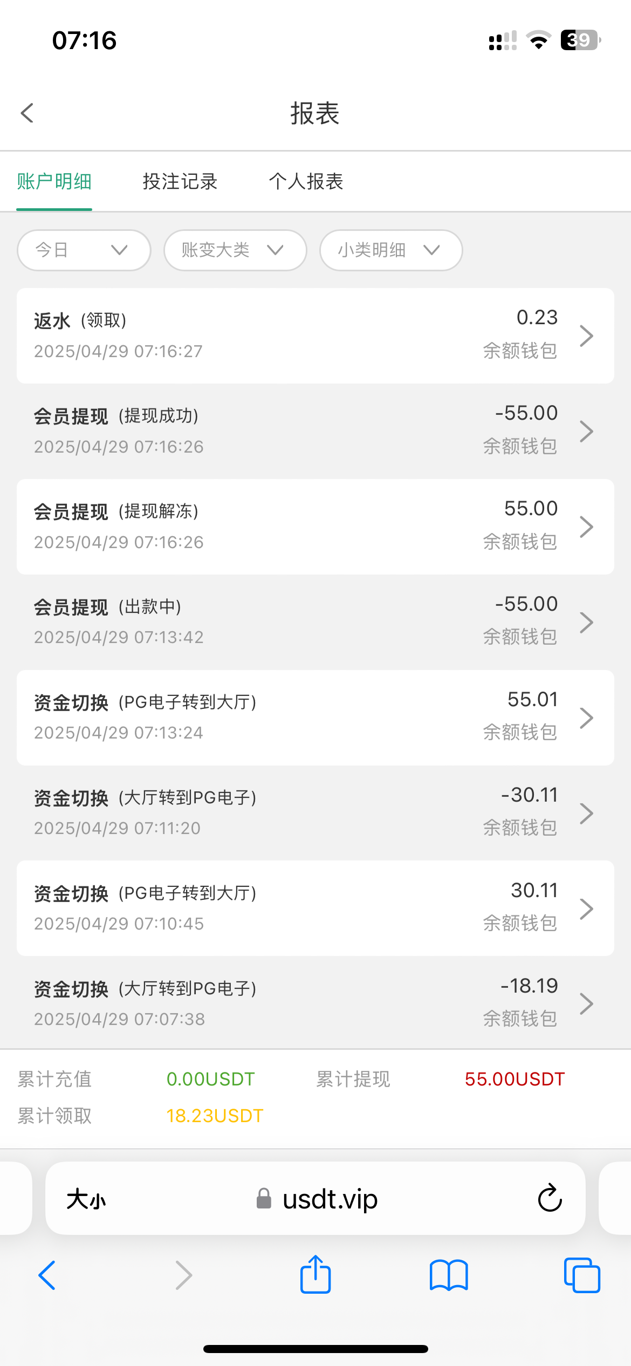Select the 账户明细 tab
This screenshot has height=1366, width=631.
pos(54,182)
